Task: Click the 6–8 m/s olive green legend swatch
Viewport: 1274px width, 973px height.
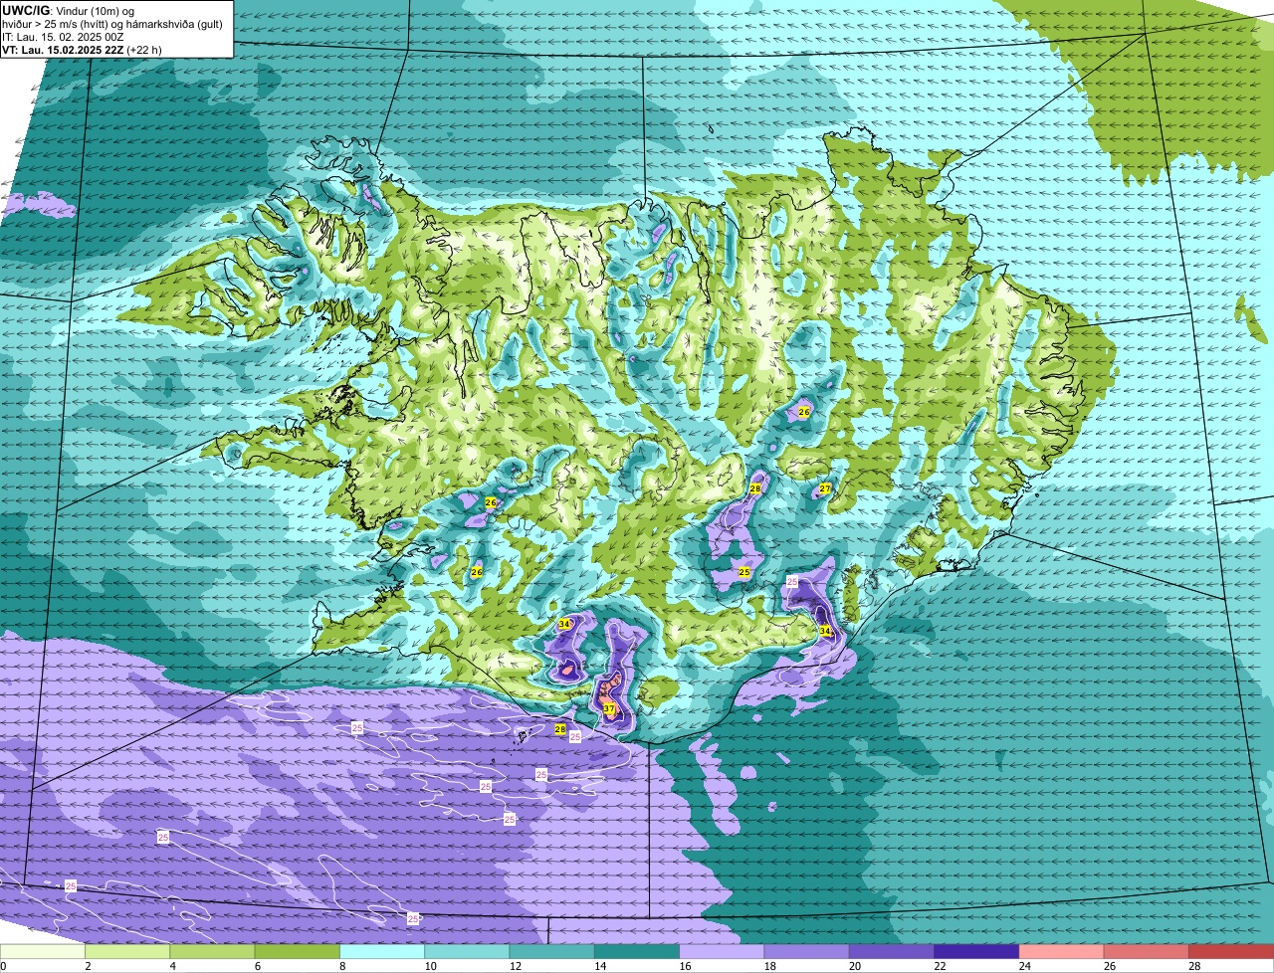Action: coord(297,951)
